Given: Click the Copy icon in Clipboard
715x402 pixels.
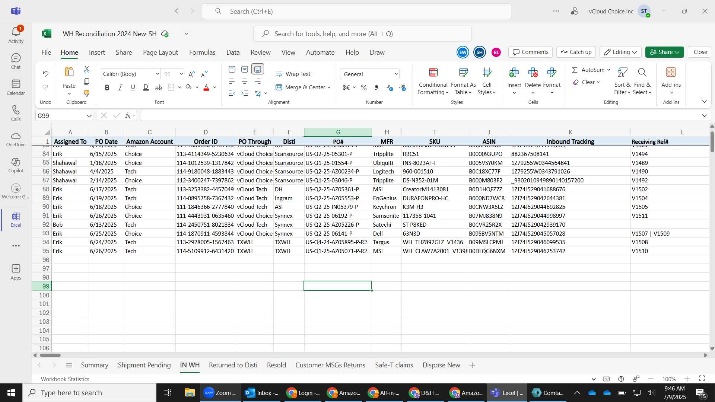Looking at the screenshot, I should coord(87,81).
